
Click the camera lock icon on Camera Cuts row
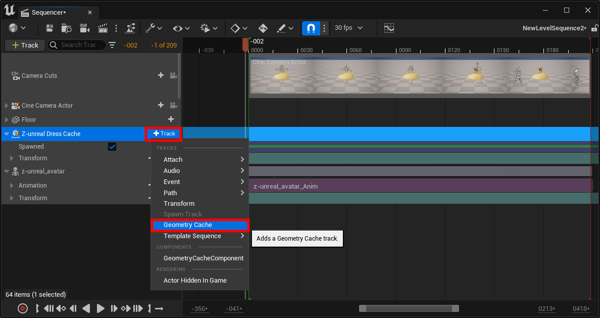(173, 75)
